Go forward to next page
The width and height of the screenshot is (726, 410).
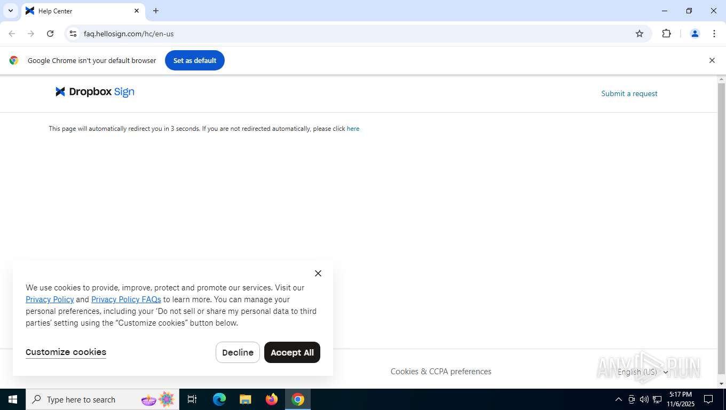(x=31, y=34)
